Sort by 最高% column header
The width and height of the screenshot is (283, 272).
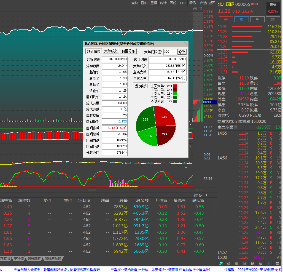coord(179,201)
